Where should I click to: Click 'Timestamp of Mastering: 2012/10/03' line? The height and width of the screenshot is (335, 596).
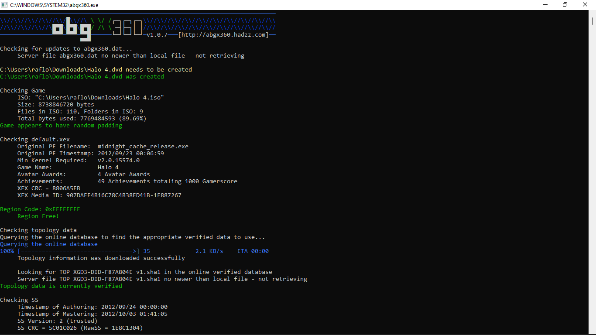pyautogui.click(x=92, y=314)
